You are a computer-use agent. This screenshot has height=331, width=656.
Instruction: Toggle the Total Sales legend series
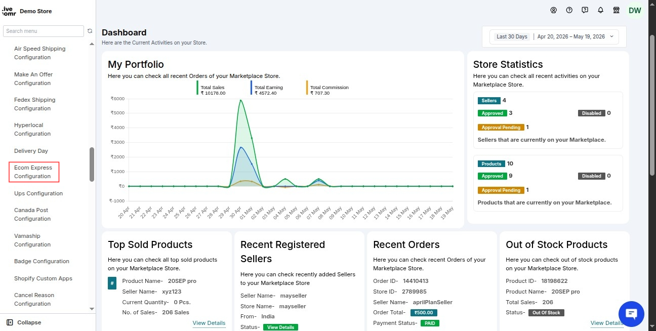(211, 90)
